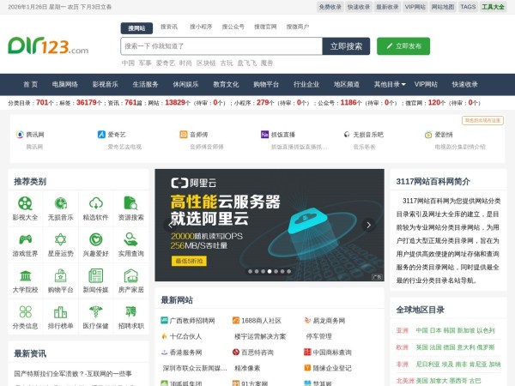This screenshot has width=515, height=386.
Task: Open the 国产特斯拉们全军溃败 news headline
Action: (x=73, y=373)
